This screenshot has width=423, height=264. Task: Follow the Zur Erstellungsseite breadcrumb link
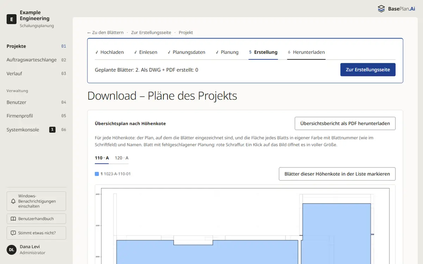pyautogui.click(x=151, y=32)
